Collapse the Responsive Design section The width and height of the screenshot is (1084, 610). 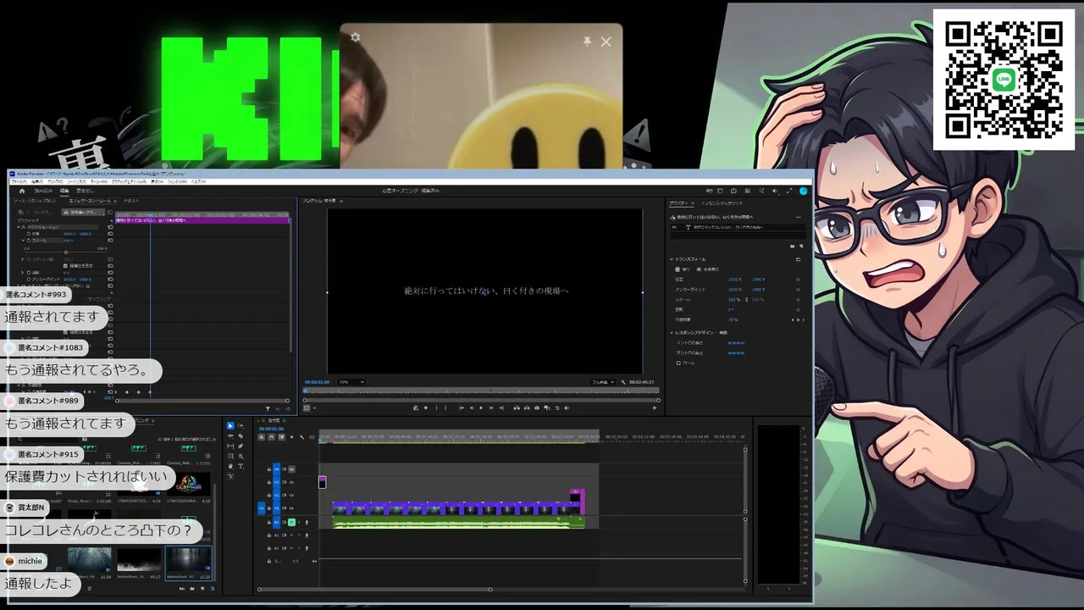(672, 332)
